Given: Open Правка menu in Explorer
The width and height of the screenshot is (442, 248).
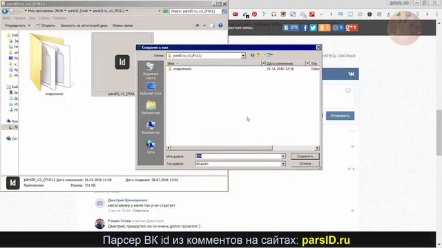Looking at the screenshot, I should 20,18.
